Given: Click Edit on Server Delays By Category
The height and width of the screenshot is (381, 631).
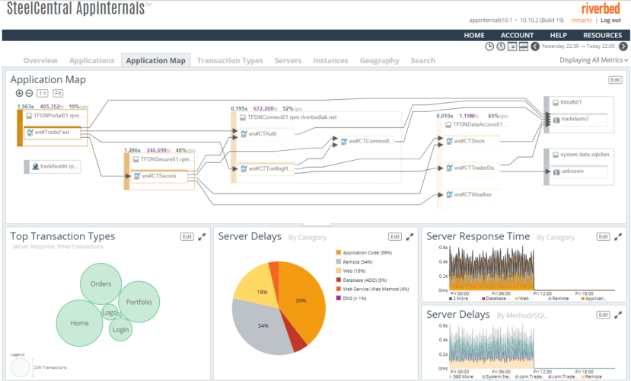Looking at the screenshot, I should pyautogui.click(x=395, y=237).
